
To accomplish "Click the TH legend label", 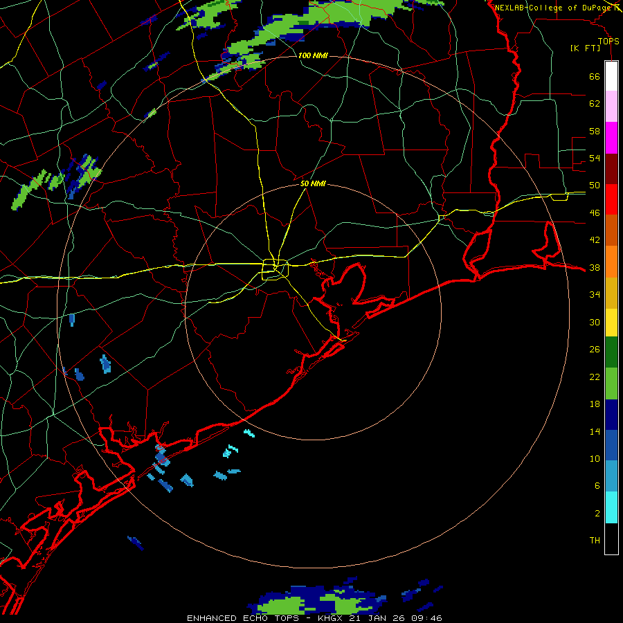I will [595, 540].
